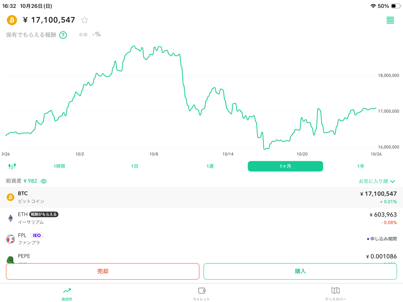Open the green list menu icon
The image size is (403, 302).
390,20
